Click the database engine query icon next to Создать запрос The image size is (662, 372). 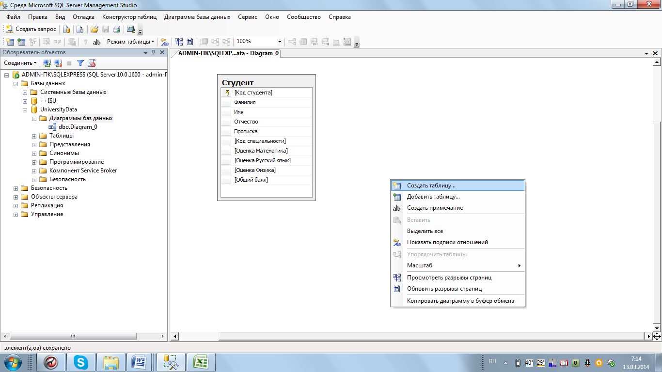coord(67,29)
